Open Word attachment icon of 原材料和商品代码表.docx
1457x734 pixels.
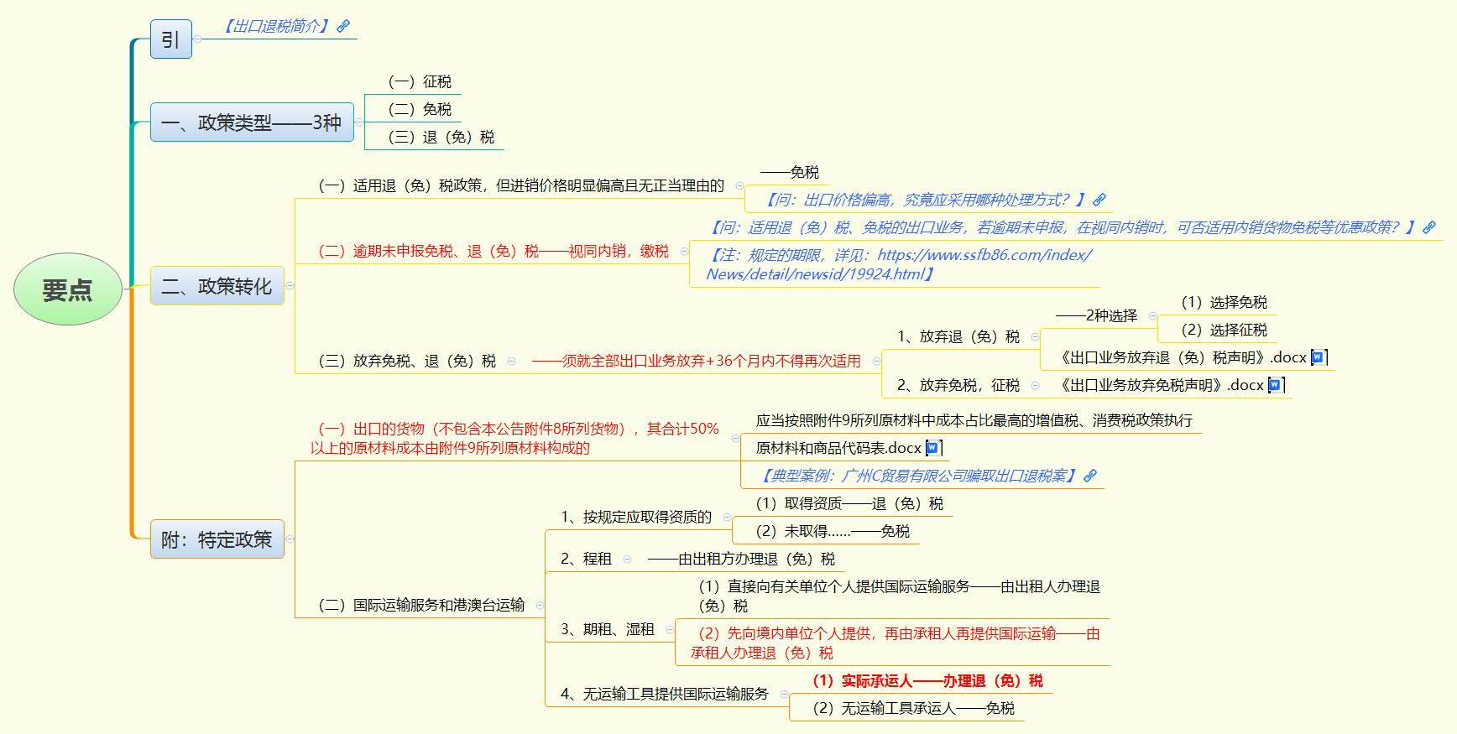[932, 448]
